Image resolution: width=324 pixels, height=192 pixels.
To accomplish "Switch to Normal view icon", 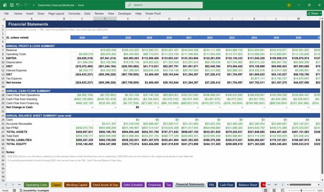I will [x=266, y=190].
